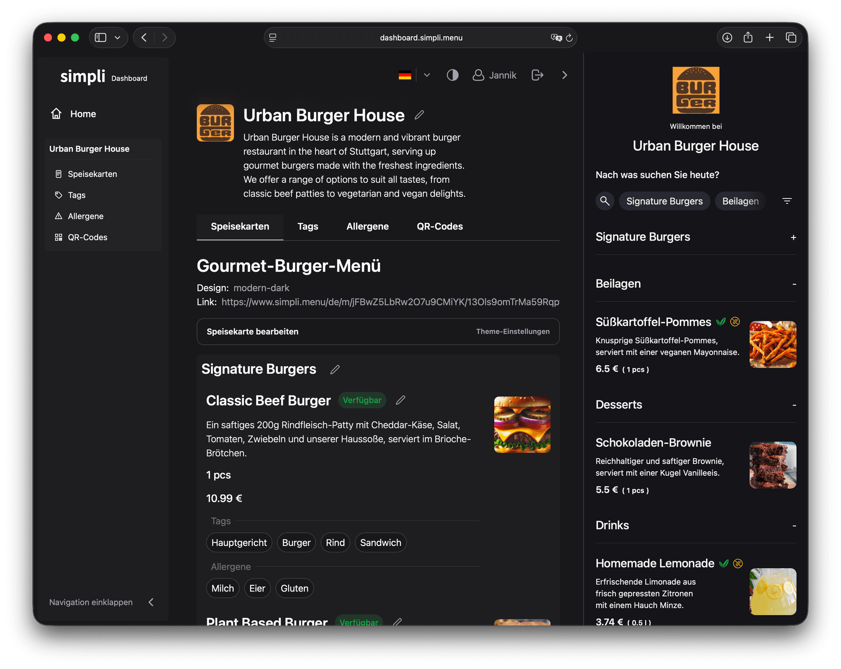Click the Gluten allergen chip
Viewport: 841px width, 669px height.
click(294, 588)
